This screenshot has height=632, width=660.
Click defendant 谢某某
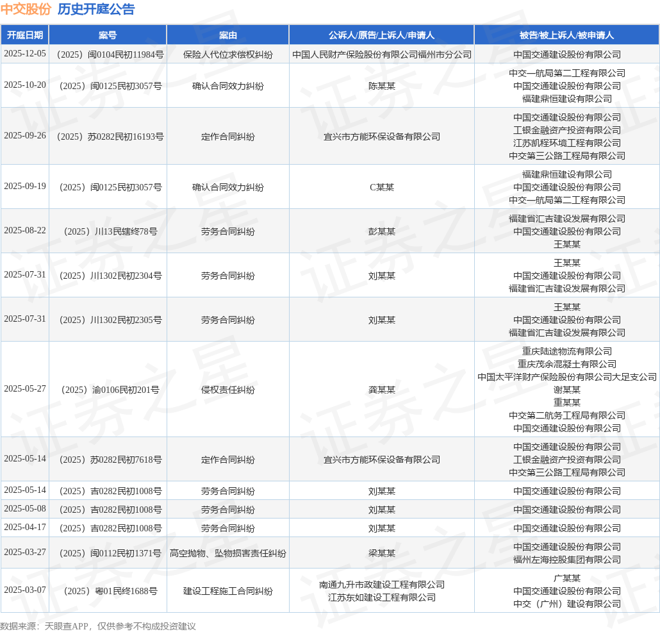tap(567, 390)
